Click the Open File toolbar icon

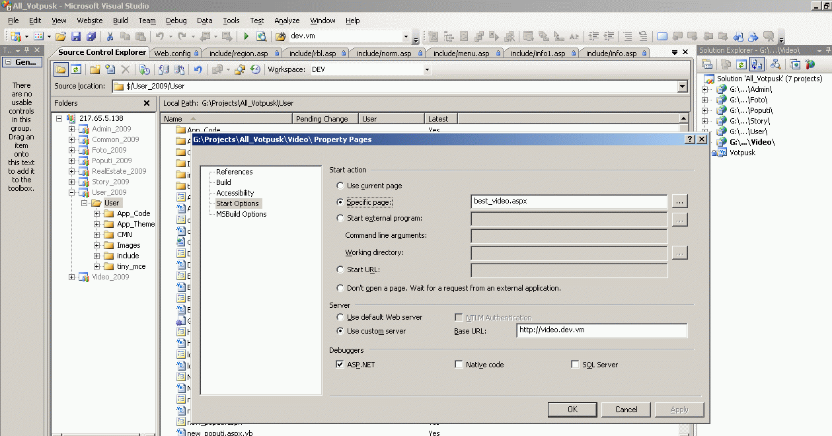click(x=61, y=37)
